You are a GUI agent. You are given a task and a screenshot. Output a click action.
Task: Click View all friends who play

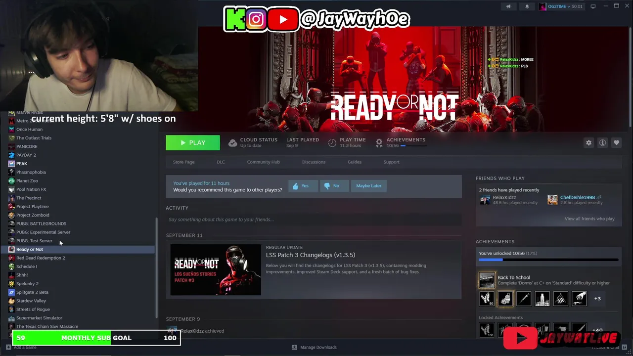tap(589, 219)
